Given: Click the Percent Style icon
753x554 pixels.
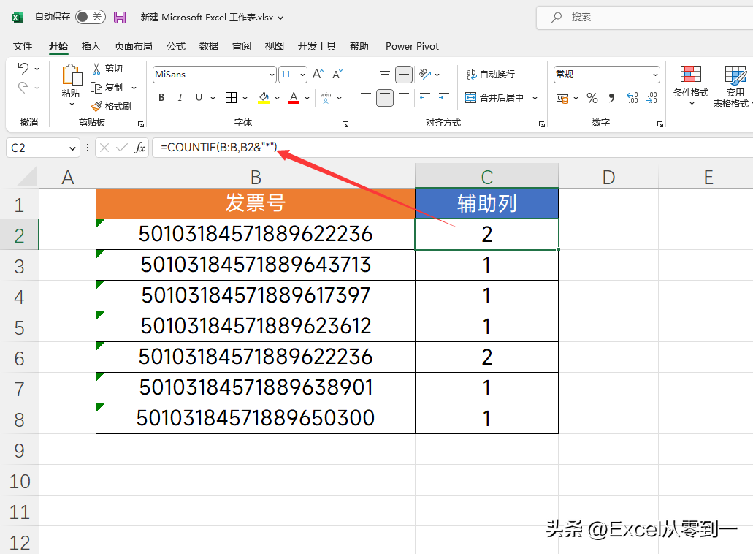Looking at the screenshot, I should (592, 98).
